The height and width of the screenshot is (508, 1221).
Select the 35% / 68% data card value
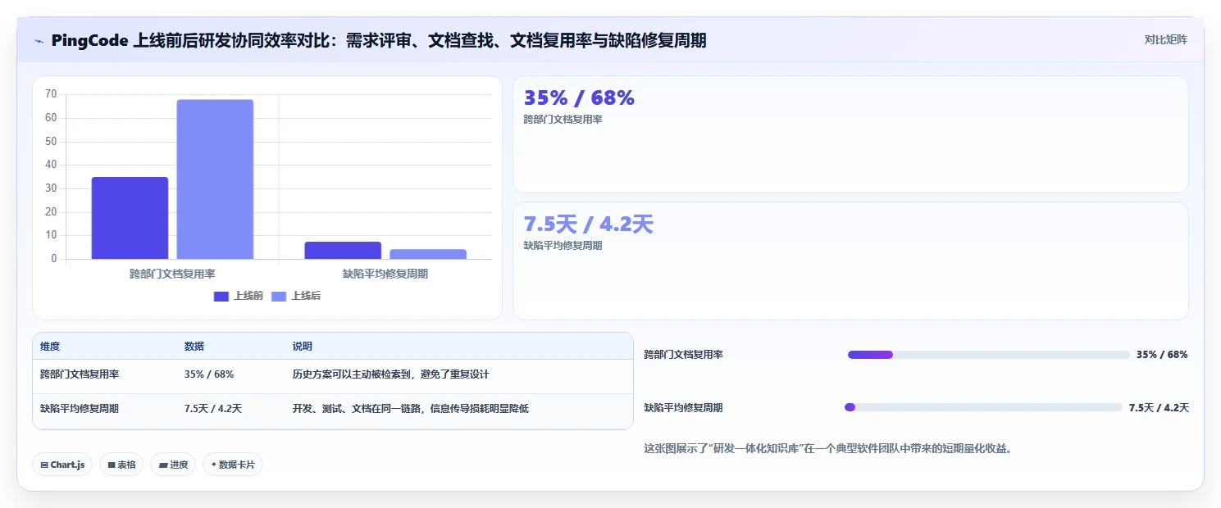coord(579,98)
